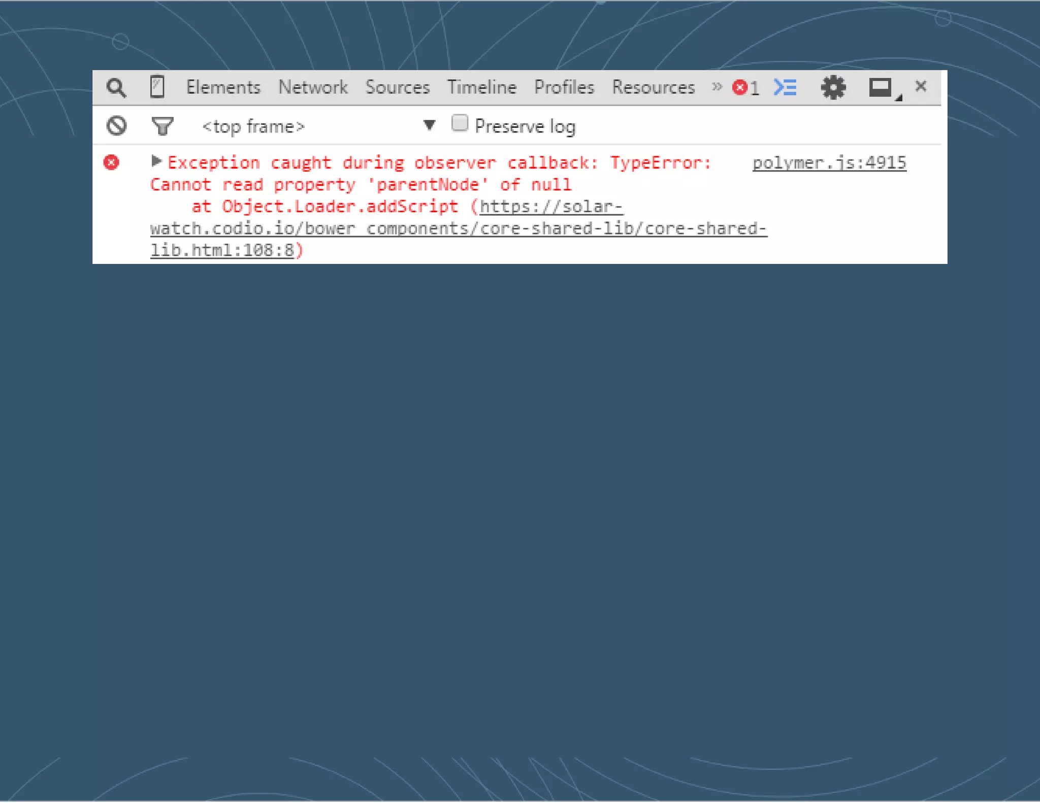Image resolution: width=1040 pixels, height=803 pixels.
Task: Go to the Timeline tab
Action: click(x=481, y=87)
